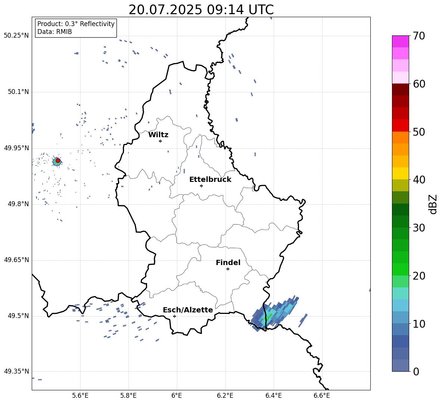Image resolution: width=442 pixels, height=403 pixels.
Task: Click the colorbar tick label 30
Action: point(419,228)
